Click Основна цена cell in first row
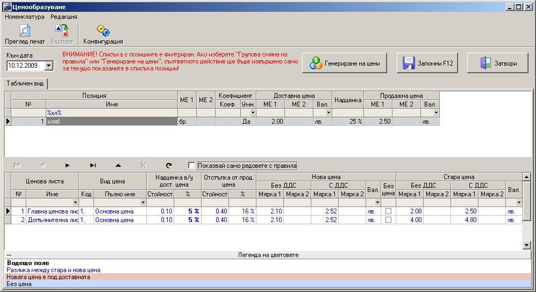 pos(120,211)
